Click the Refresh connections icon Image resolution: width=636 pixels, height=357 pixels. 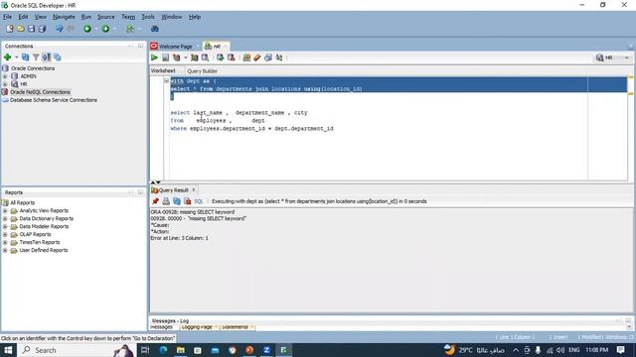pos(26,58)
